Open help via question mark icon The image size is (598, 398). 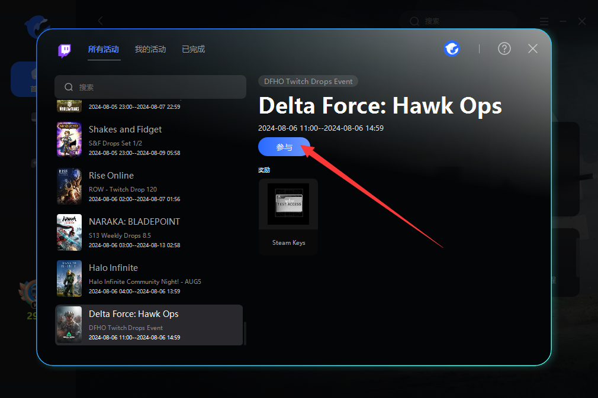pos(504,48)
